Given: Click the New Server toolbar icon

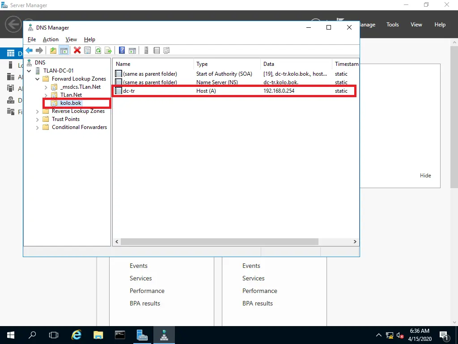Looking at the screenshot, I should click(146, 51).
